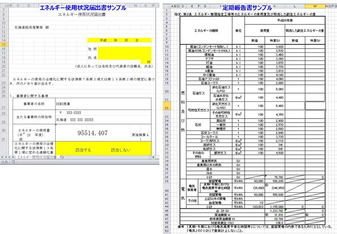Click the 夜間買電 row label
Viewport: 337px width, 234px height.
pyautogui.click(x=215, y=195)
